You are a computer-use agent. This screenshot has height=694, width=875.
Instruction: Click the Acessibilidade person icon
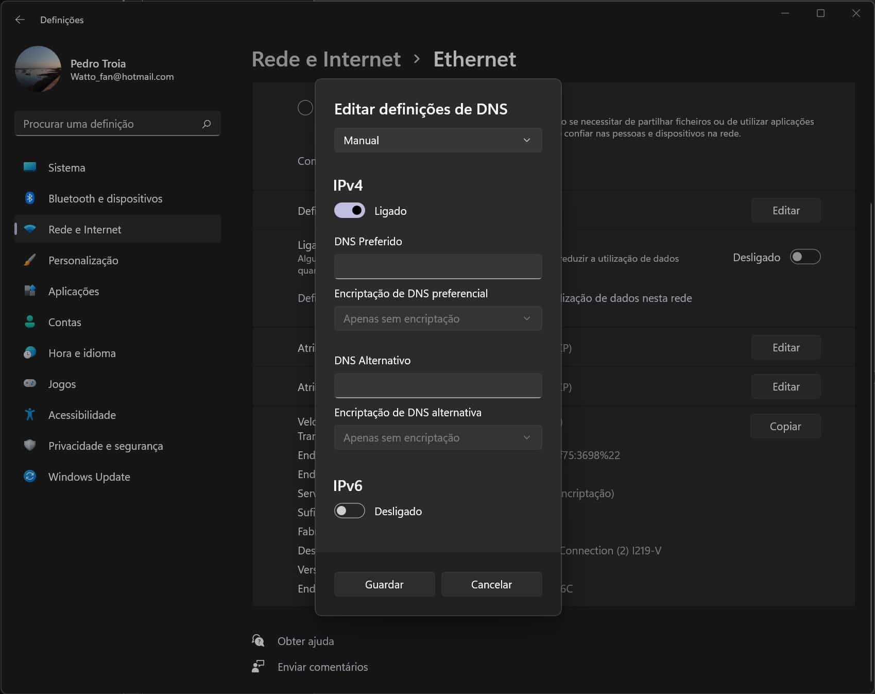point(30,415)
